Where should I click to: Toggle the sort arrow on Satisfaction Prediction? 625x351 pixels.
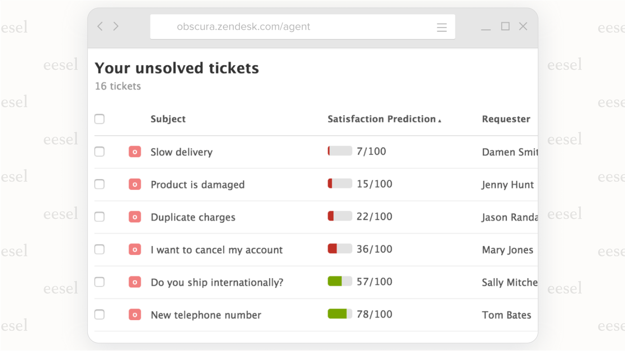pyautogui.click(x=440, y=120)
